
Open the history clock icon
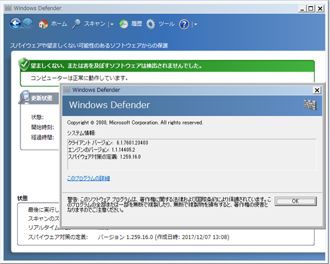[x=124, y=24]
